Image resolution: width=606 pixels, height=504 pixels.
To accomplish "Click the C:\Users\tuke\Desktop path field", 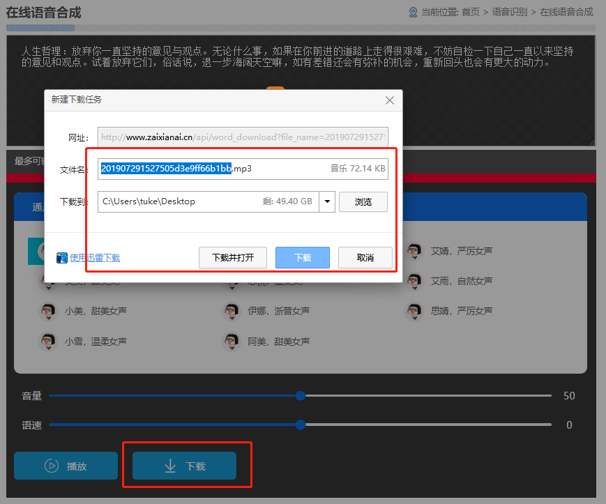I will (x=209, y=201).
